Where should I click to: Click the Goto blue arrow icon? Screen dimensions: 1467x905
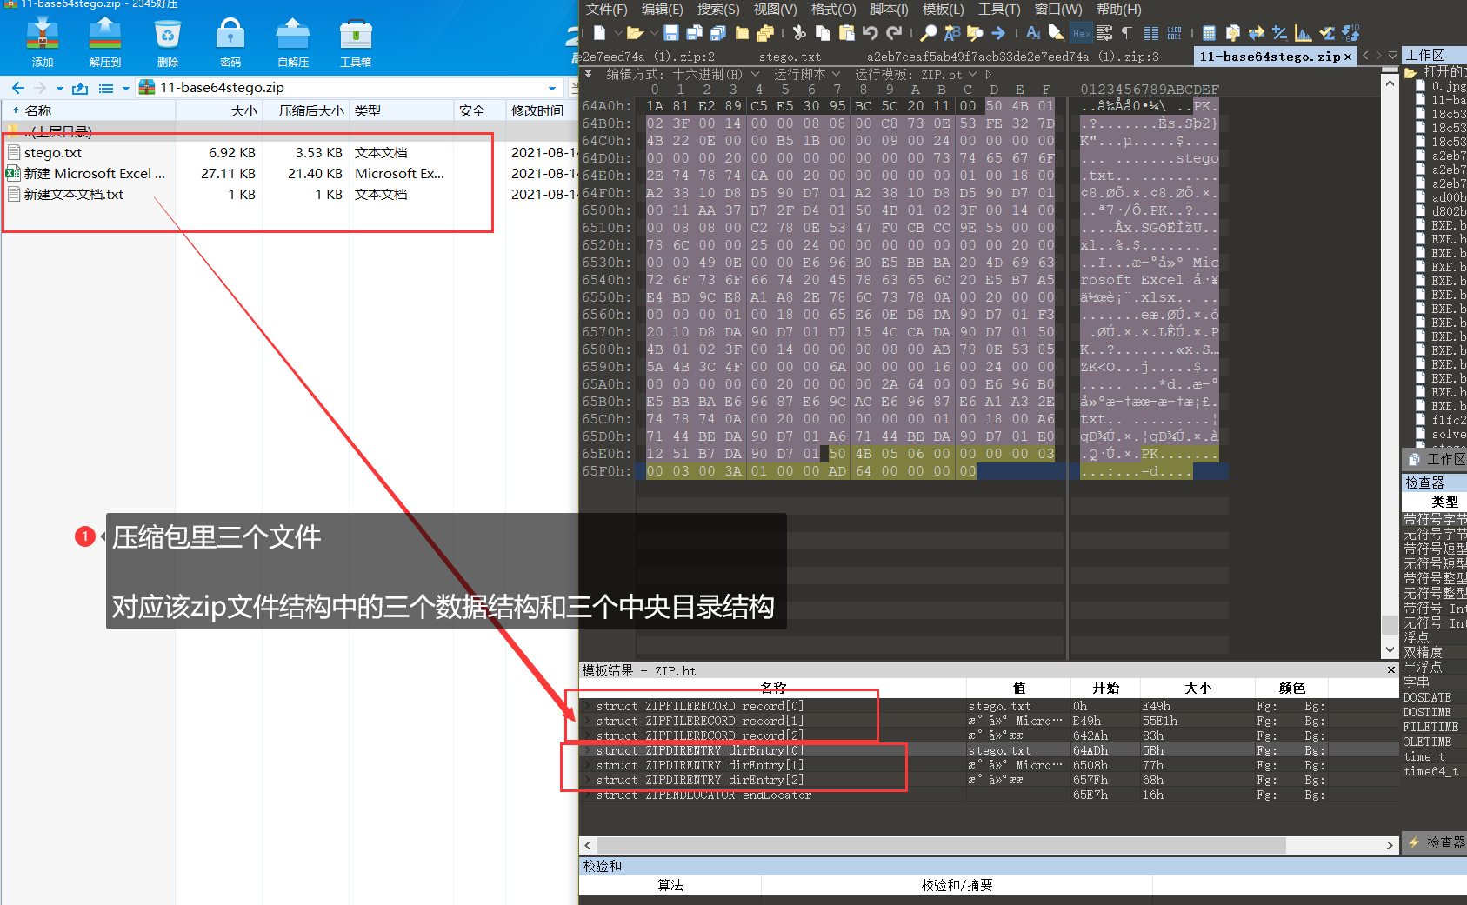998,33
